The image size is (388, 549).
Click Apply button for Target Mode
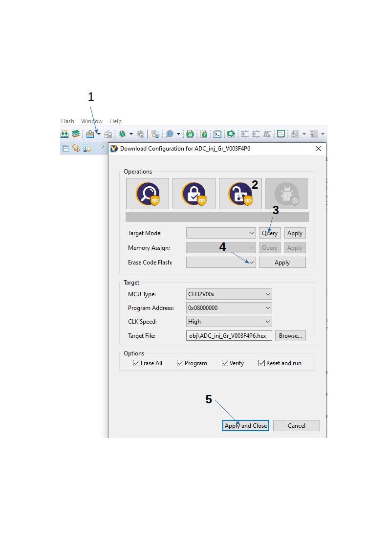(x=295, y=233)
